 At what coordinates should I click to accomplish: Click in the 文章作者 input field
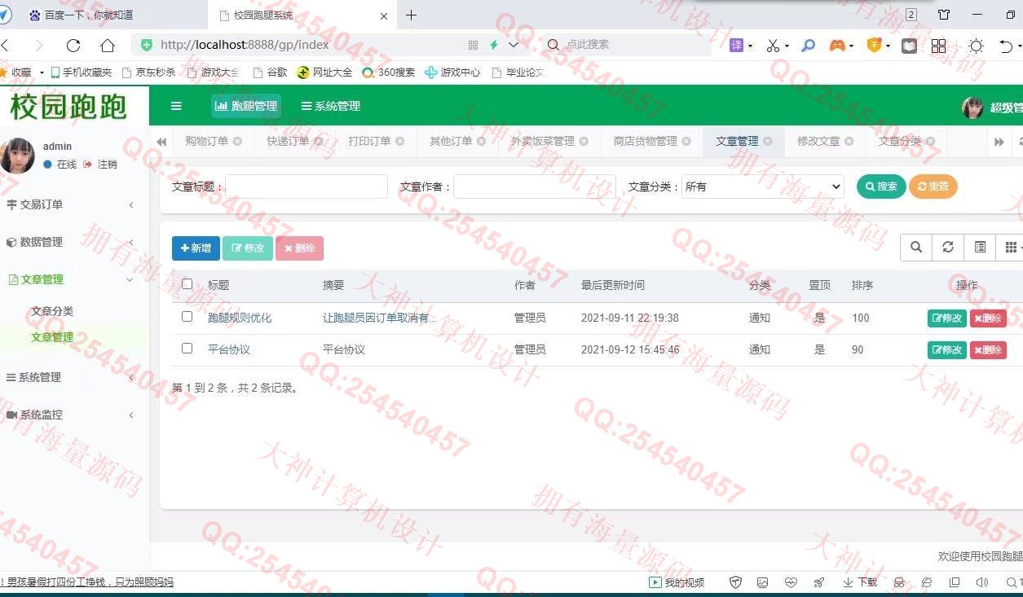pos(535,187)
